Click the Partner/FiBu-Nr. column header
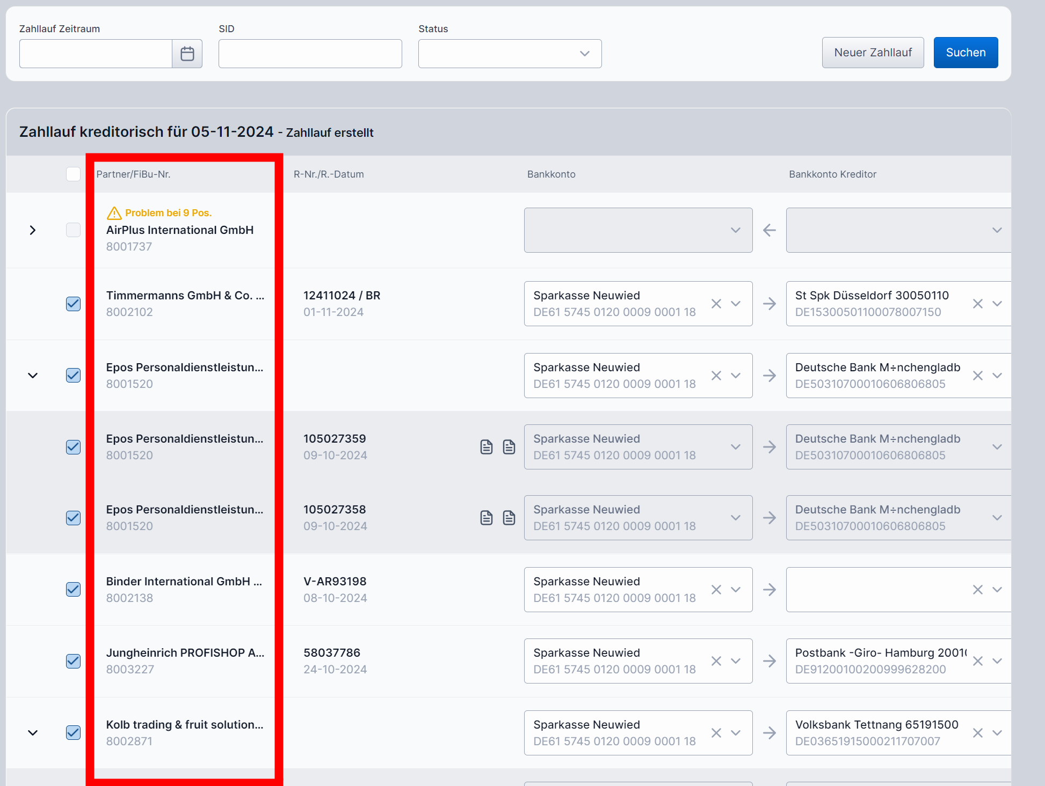The width and height of the screenshot is (1045, 786). click(x=133, y=174)
